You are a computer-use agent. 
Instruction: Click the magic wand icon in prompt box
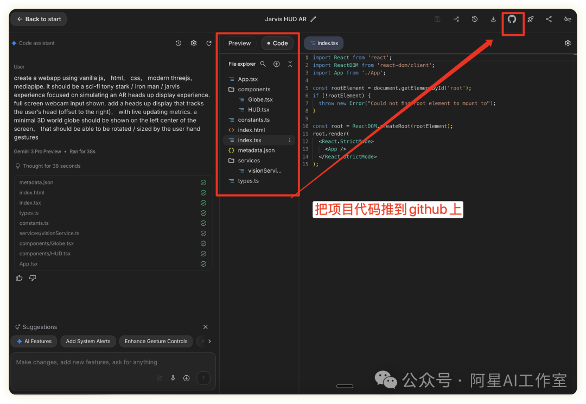(x=159, y=378)
